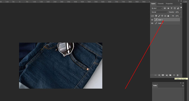Expand the Opacity slider arrow

[x=181, y=12]
